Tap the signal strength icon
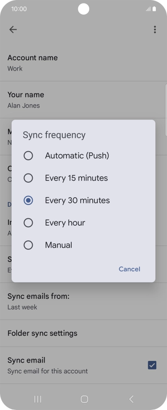The width and height of the screenshot is (167, 410). point(148,9)
